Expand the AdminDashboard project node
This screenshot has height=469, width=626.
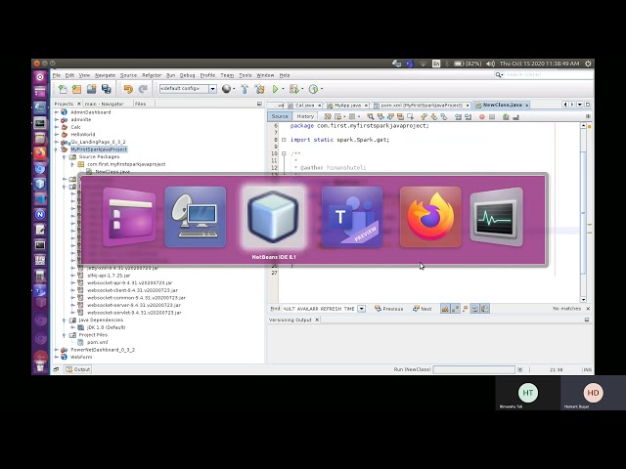(58, 112)
